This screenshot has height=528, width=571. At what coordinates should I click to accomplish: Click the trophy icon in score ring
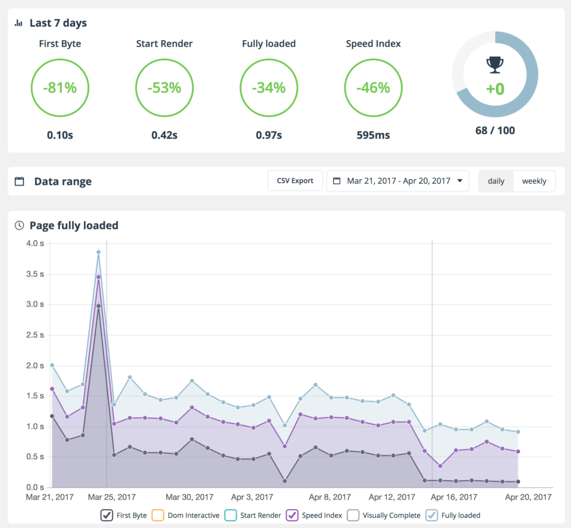(494, 65)
